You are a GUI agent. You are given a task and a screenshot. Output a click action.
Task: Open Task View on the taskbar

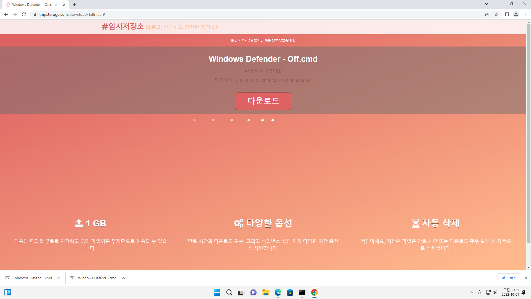point(241,292)
